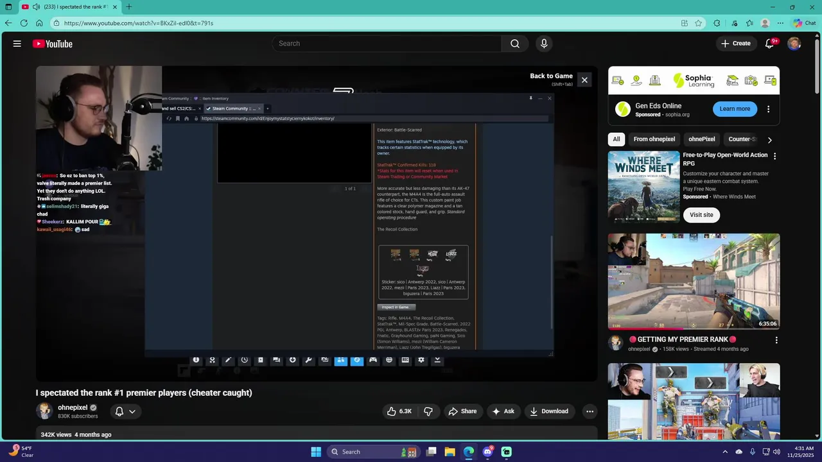Click settings gear in overlay toolbar

coord(421,360)
